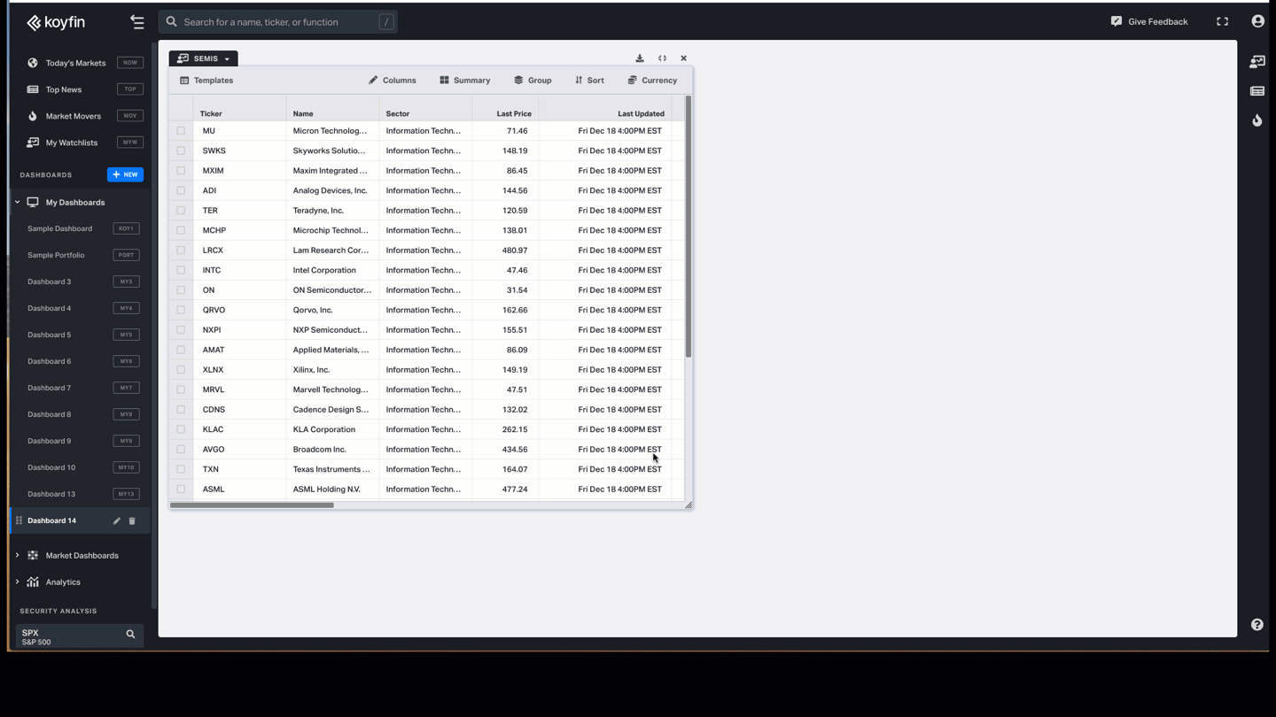Screen dimensions: 1276x717
Task: Open Columns editor
Action: 393,81
